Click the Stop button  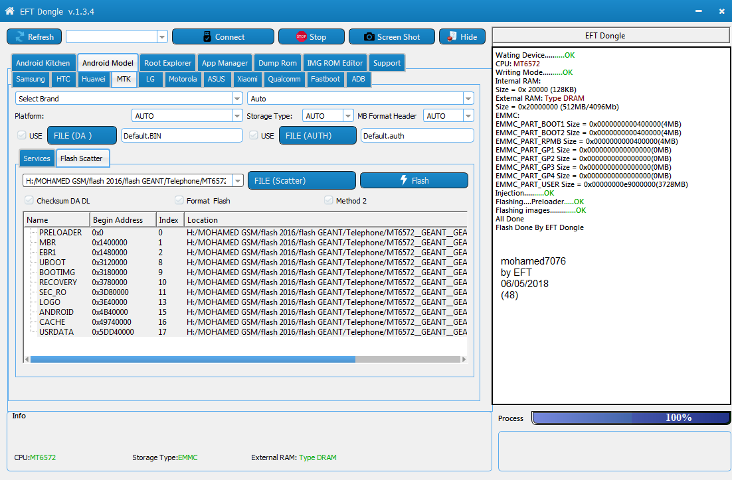[312, 37]
